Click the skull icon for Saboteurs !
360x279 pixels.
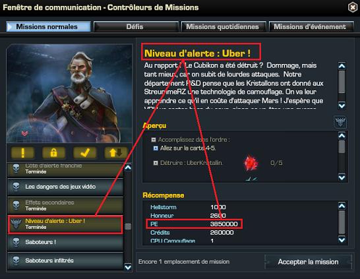tap(16, 242)
